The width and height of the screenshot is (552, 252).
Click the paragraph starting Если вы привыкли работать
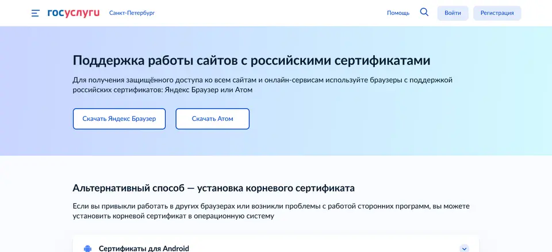(x=271, y=211)
